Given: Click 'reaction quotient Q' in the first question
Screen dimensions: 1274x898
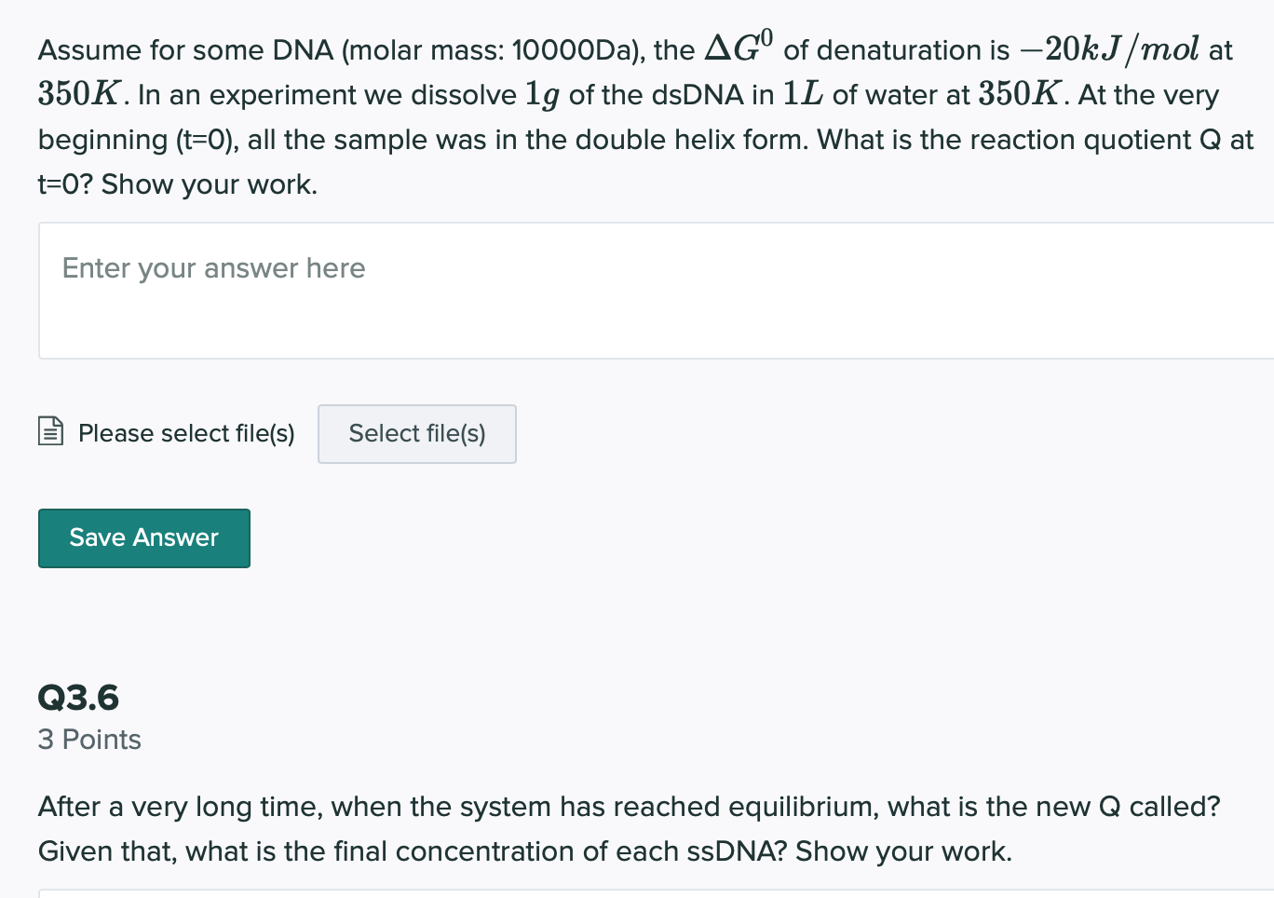Looking at the screenshot, I should pos(1095,140).
